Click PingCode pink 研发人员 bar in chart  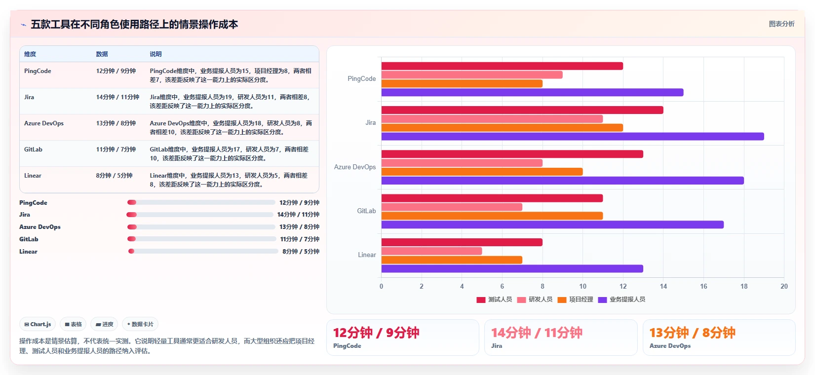tap(472, 75)
